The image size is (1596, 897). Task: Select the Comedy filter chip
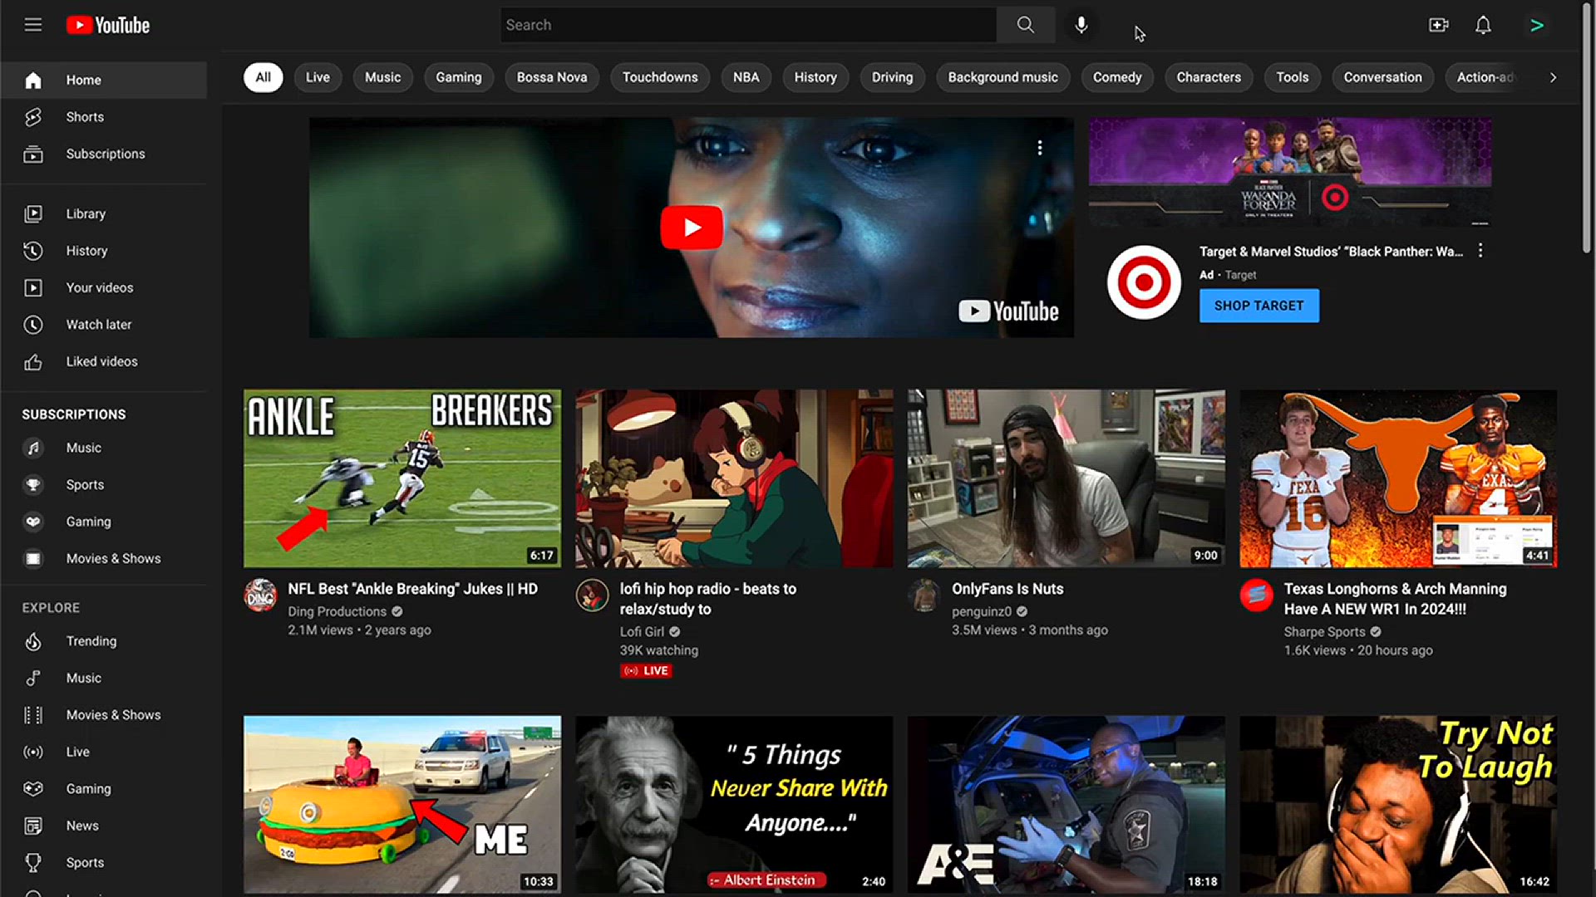click(x=1117, y=77)
